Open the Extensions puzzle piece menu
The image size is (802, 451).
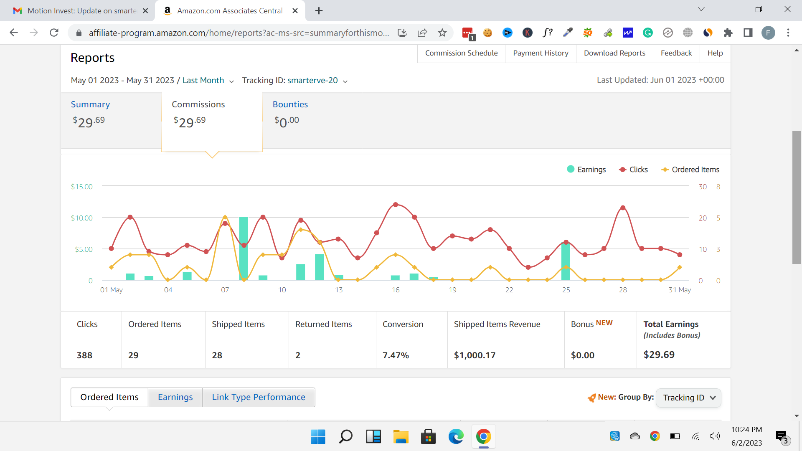point(728,33)
